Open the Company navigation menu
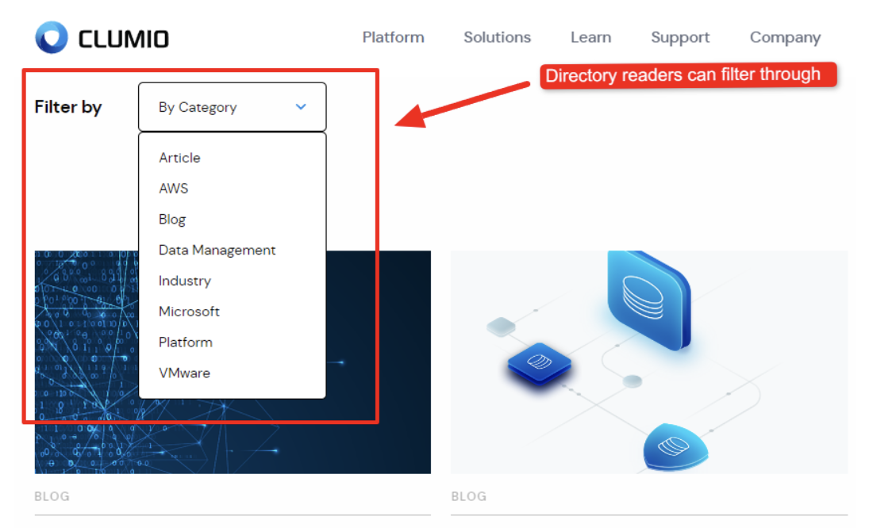This screenshot has width=873, height=528. click(785, 37)
